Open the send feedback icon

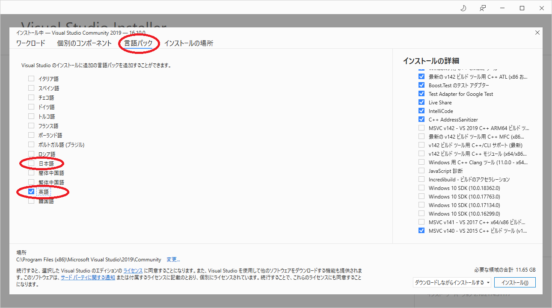(483, 8)
